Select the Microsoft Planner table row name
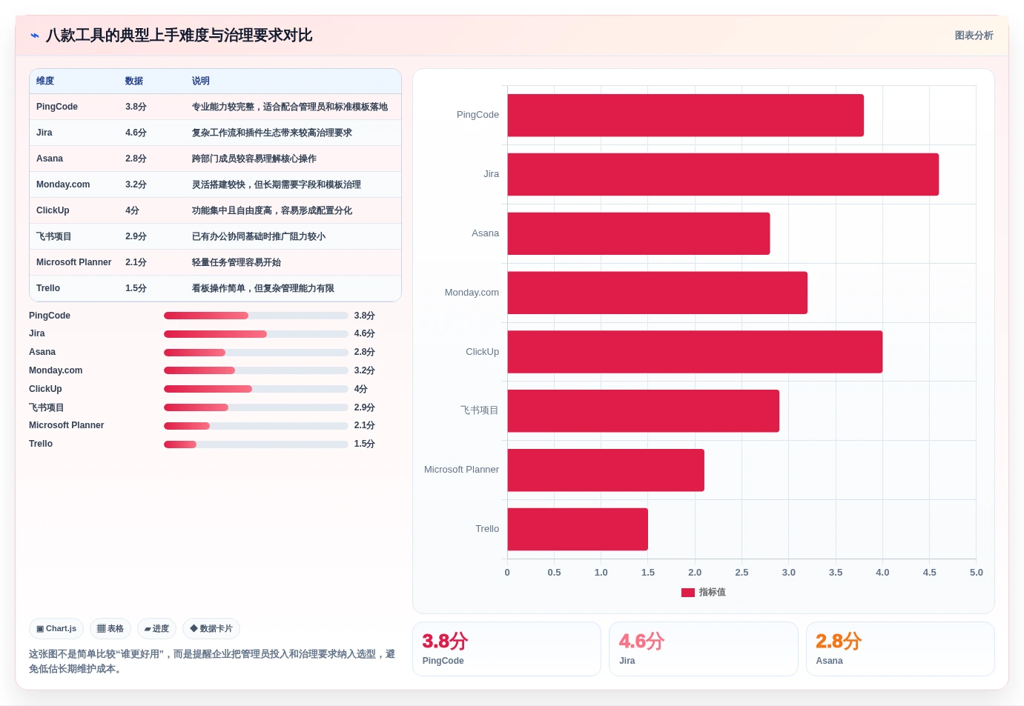Image resolution: width=1024 pixels, height=706 pixels. coord(74,262)
